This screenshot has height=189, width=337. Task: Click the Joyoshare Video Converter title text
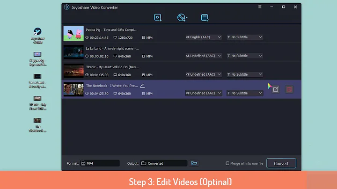coord(95,7)
